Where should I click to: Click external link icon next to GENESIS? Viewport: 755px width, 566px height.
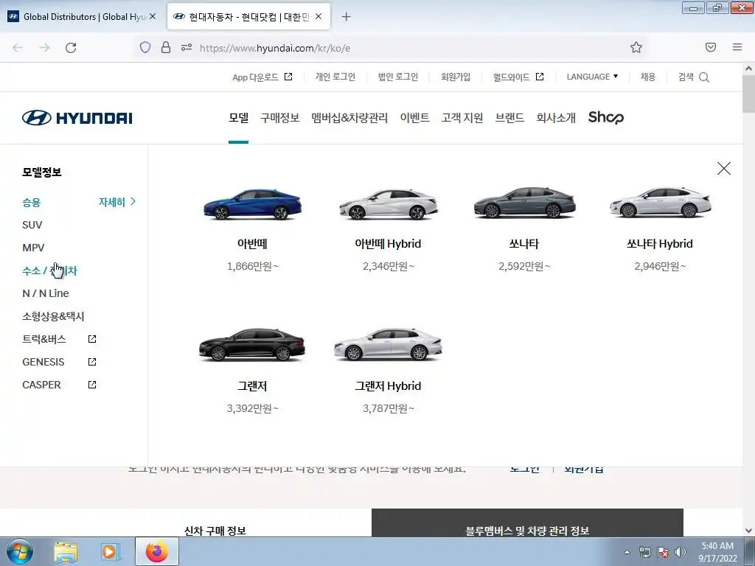click(x=92, y=361)
